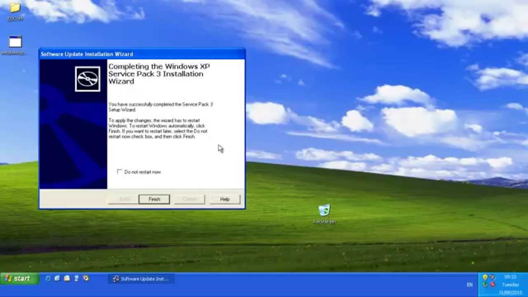Click the orange media icon in Quick Launch
Viewport: 528px width, 297px height.
click(85, 278)
